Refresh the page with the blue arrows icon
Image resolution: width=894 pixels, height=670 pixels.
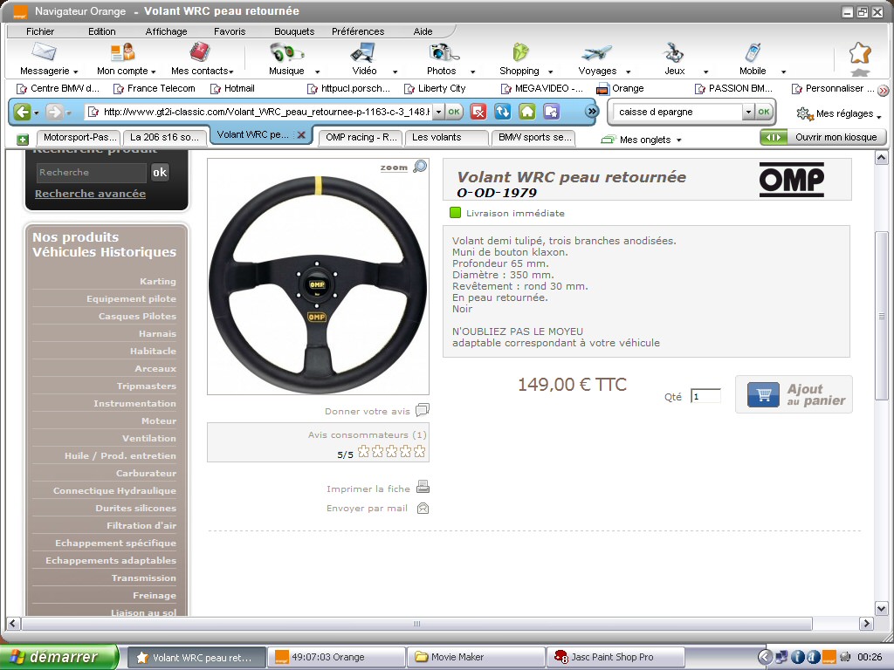click(502, 112)
